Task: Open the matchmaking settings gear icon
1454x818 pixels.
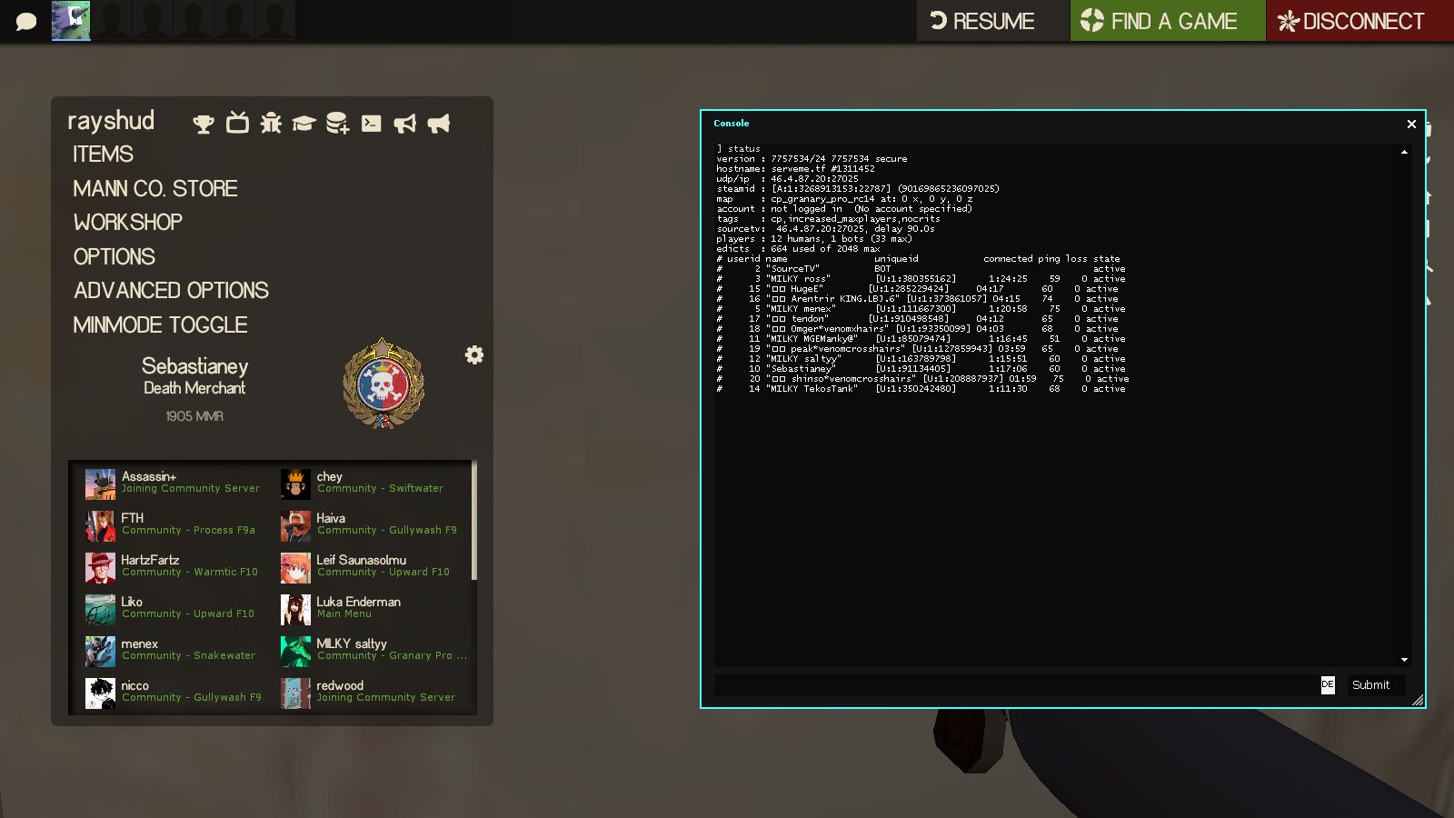Action: pos(474,354)
